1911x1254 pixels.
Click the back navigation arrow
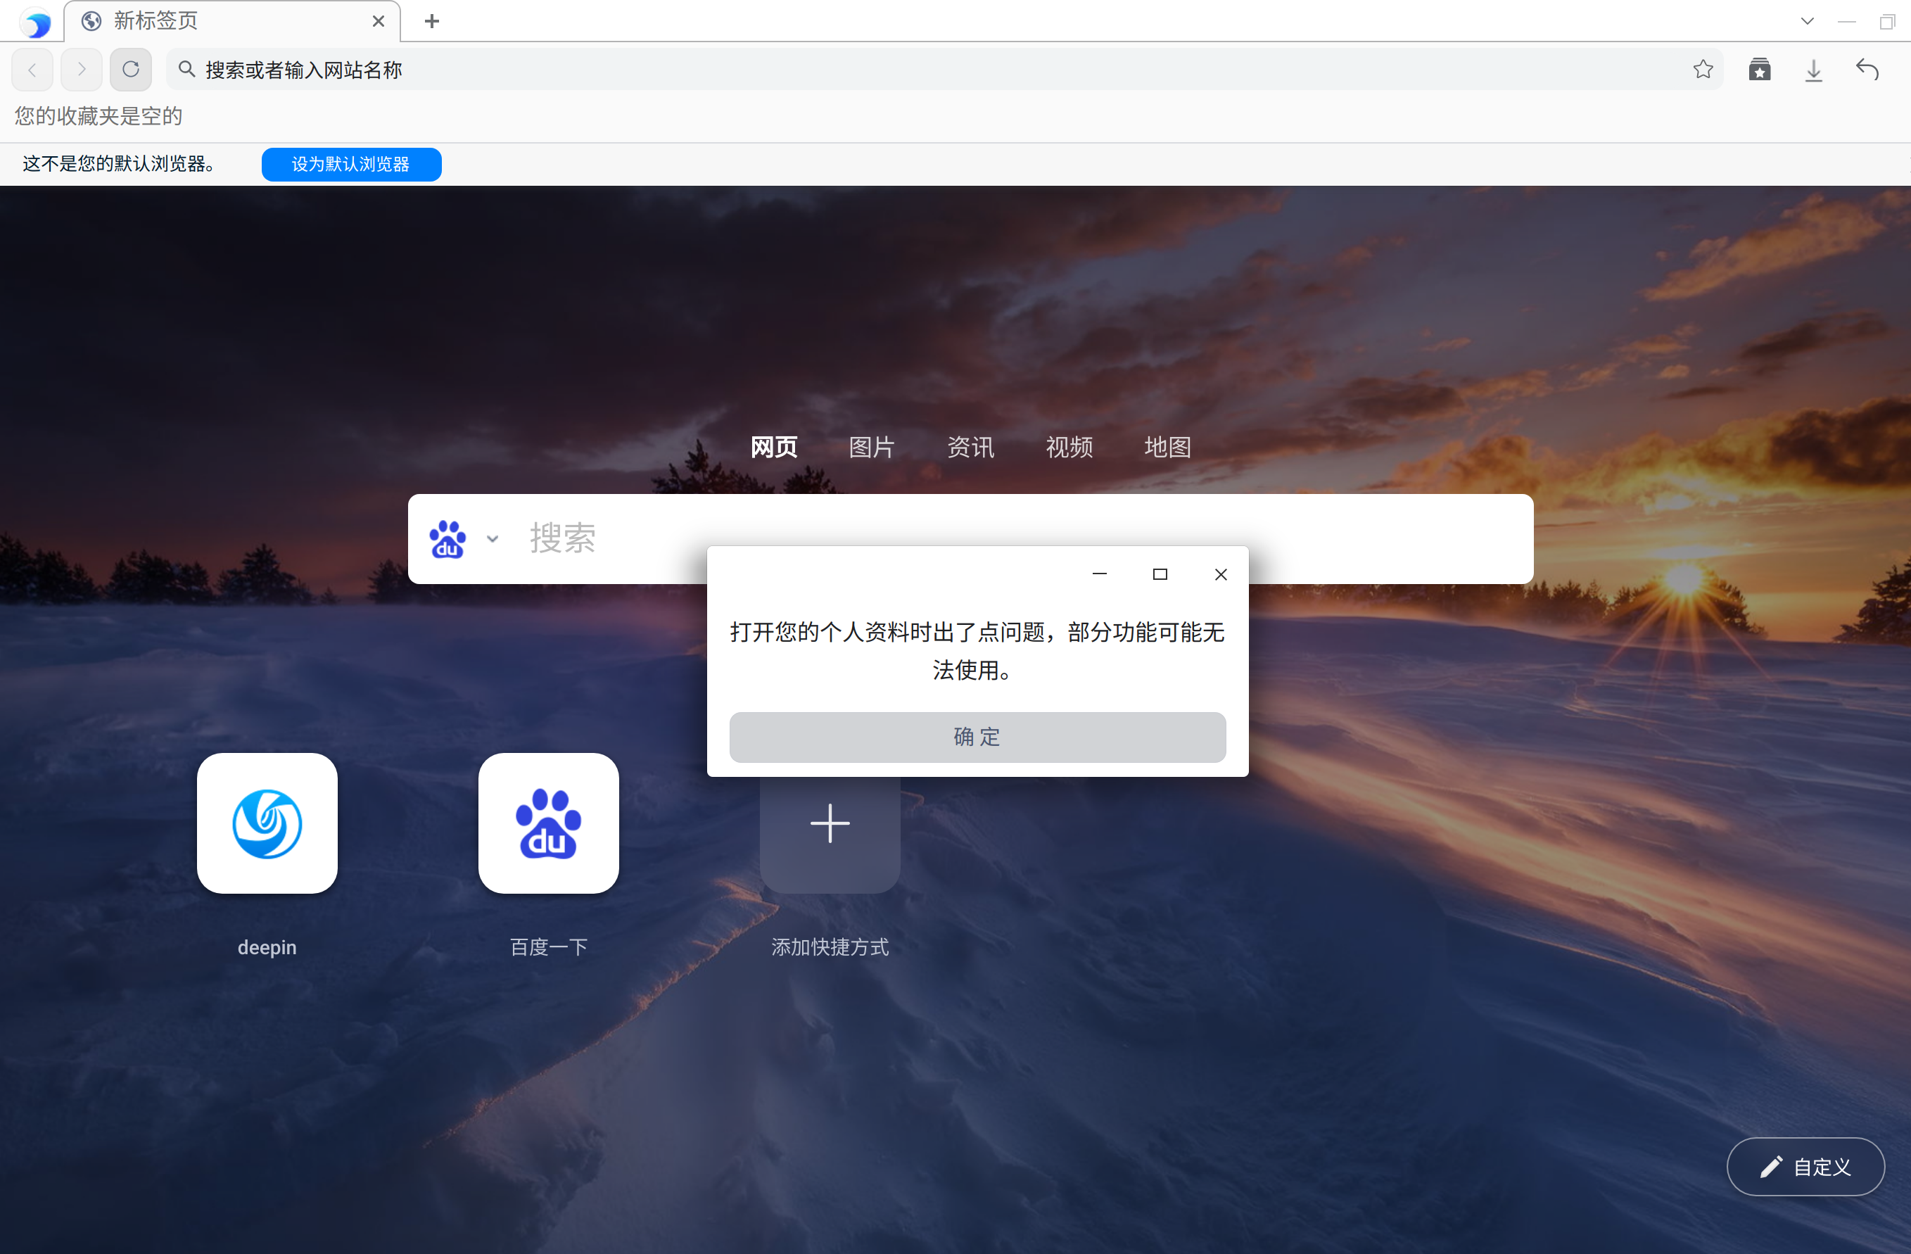click(x=32, y=70)
